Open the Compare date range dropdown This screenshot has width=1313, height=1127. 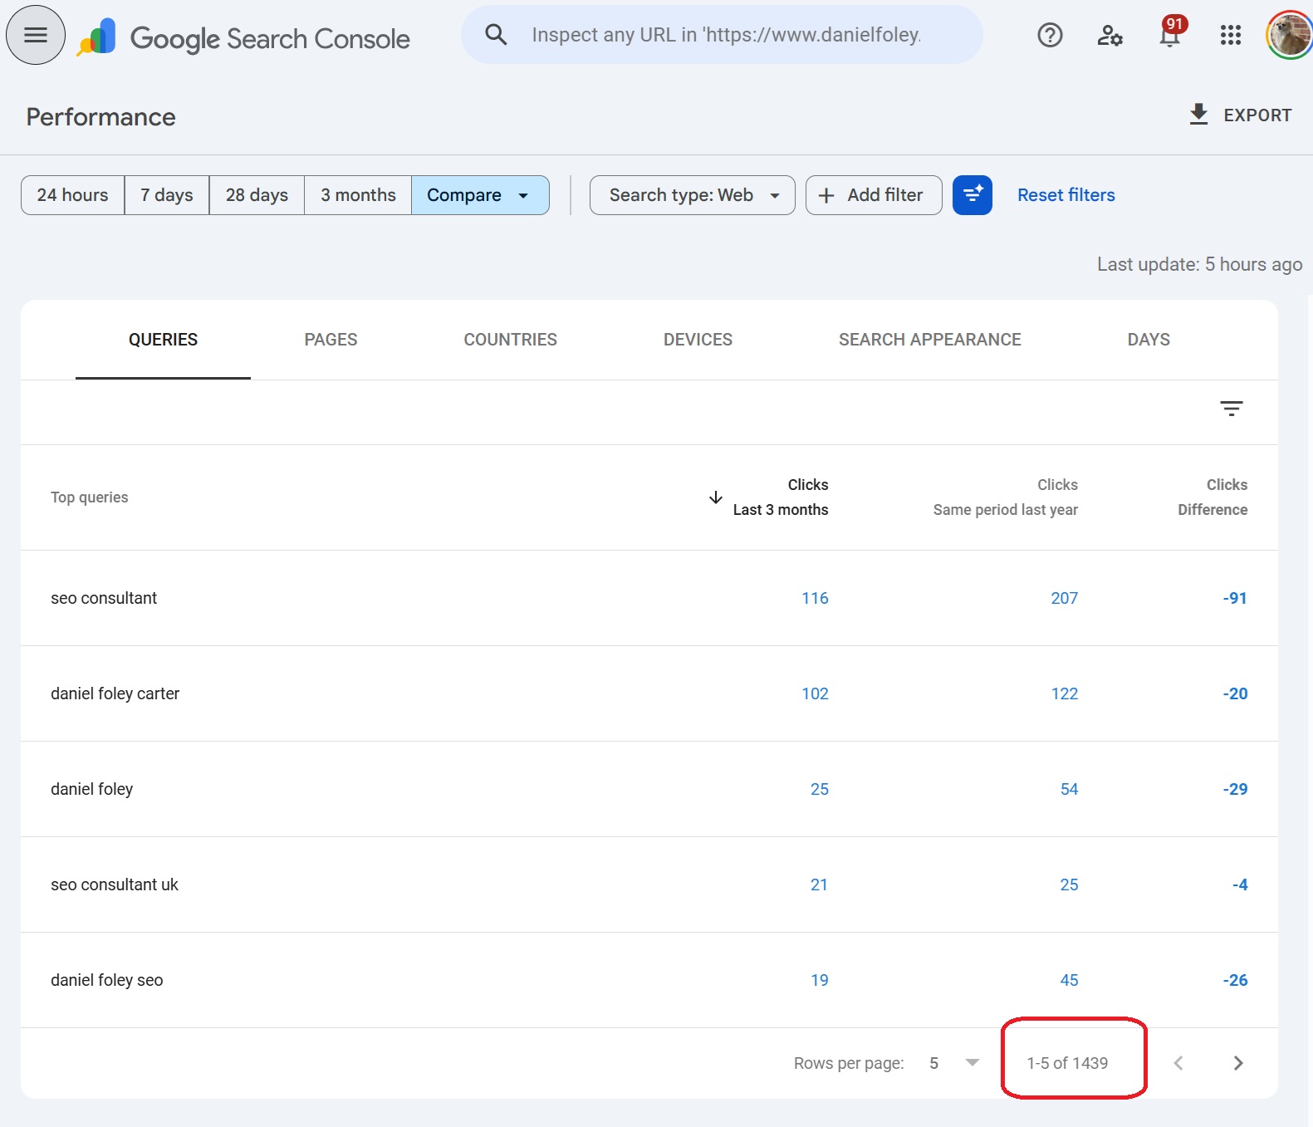coord(480,195)
